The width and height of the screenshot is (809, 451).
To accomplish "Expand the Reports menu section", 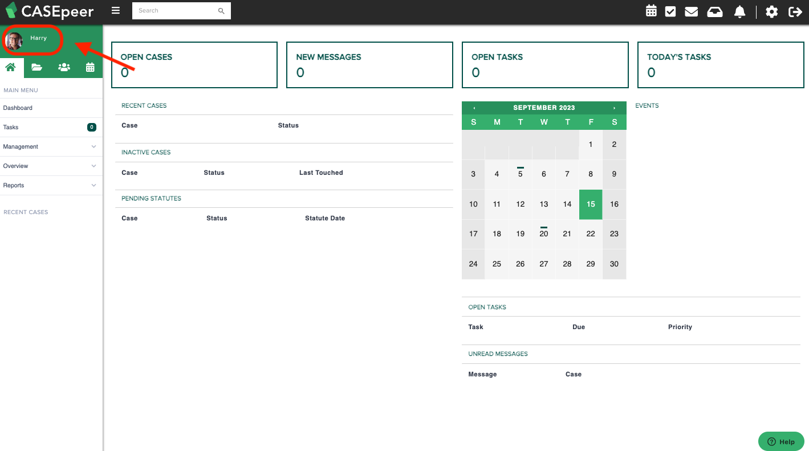I will [51, 185].
